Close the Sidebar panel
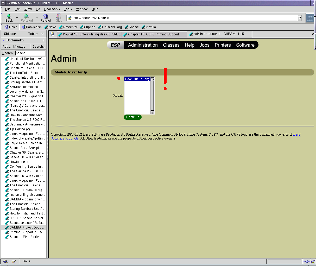The height and width of the screenshot is (266, 316). pyautogui.click(x=42, y=34)
